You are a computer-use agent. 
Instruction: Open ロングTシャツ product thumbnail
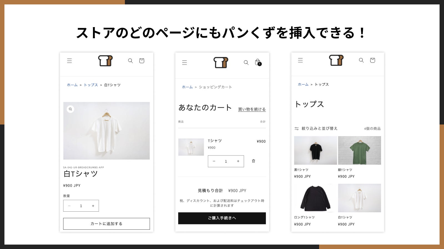pyautogui.click(x=316, y=198)
